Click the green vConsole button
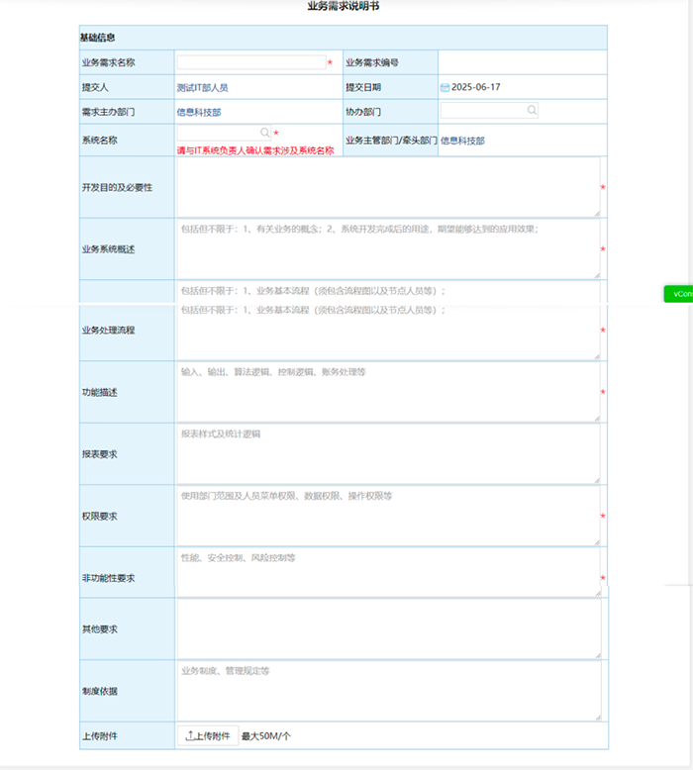693x770 pixels. click(679, 294)
